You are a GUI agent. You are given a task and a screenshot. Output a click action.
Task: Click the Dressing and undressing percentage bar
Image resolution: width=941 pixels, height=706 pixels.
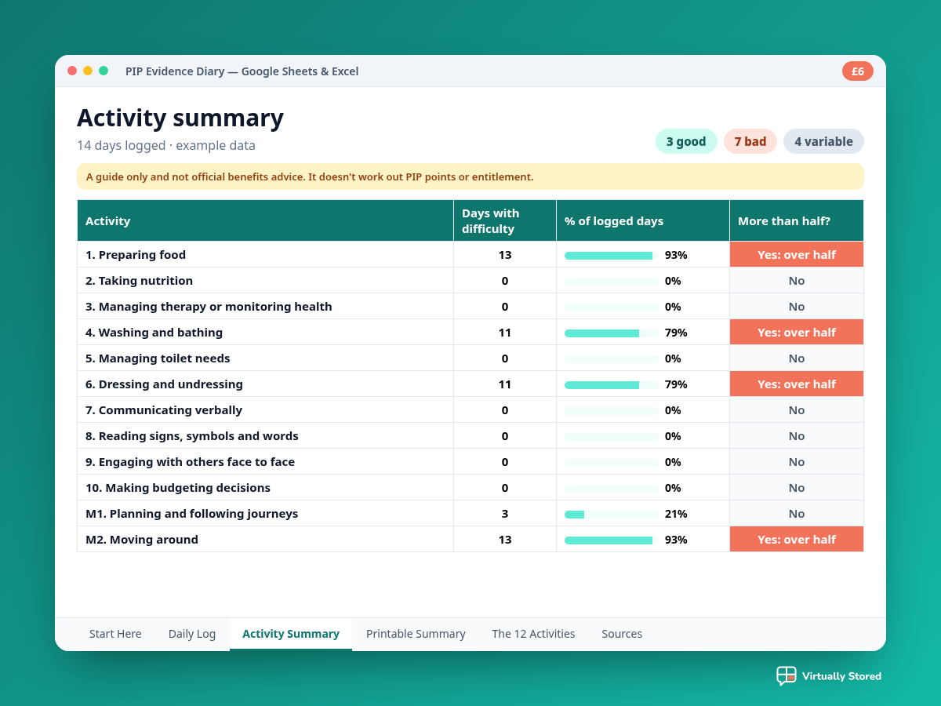[612, 384]
